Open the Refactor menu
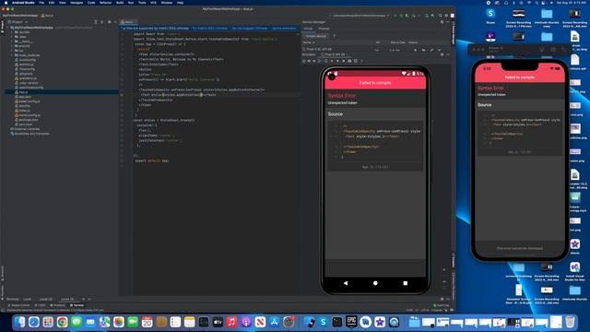Viewport: 590px width, 332px height. (x=105, y=3)
